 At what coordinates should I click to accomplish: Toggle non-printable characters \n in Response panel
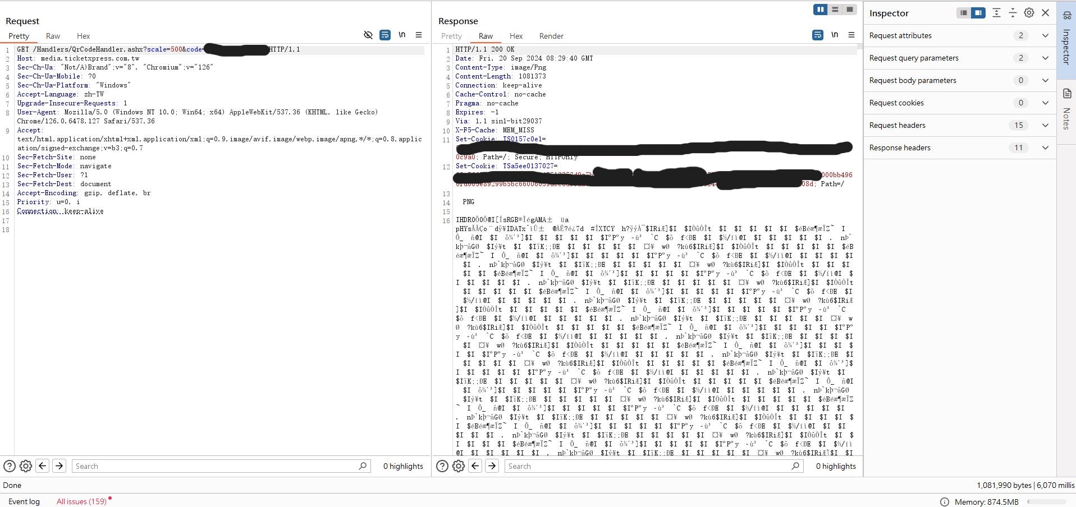(x=835, y=35)
